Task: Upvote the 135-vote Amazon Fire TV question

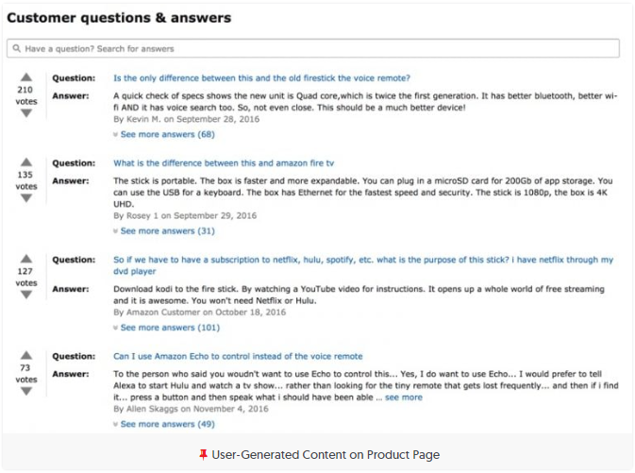Action: 25,162
